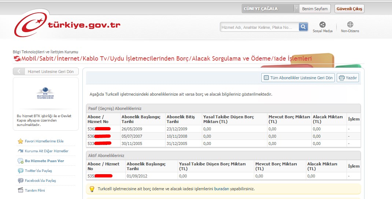
Task: Click the Tanıtım Filmi film icon
Action: pos(21,190)
